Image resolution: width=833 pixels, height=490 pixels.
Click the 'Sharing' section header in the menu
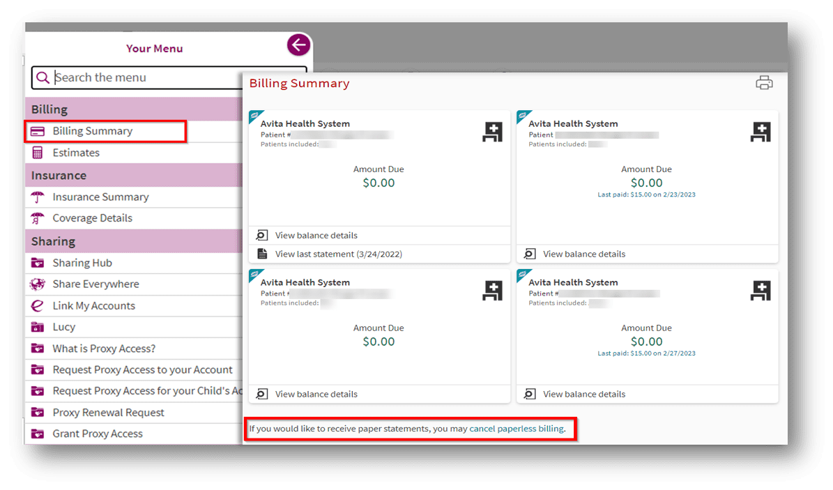point(53,241)
